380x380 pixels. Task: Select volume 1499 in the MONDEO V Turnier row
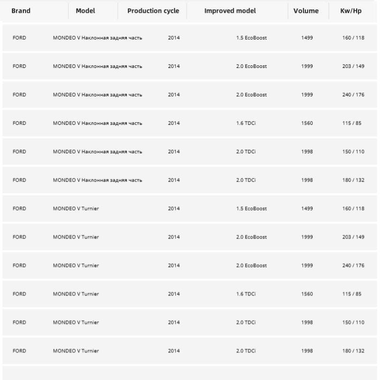pyautogui.click(x=307, y=209)
